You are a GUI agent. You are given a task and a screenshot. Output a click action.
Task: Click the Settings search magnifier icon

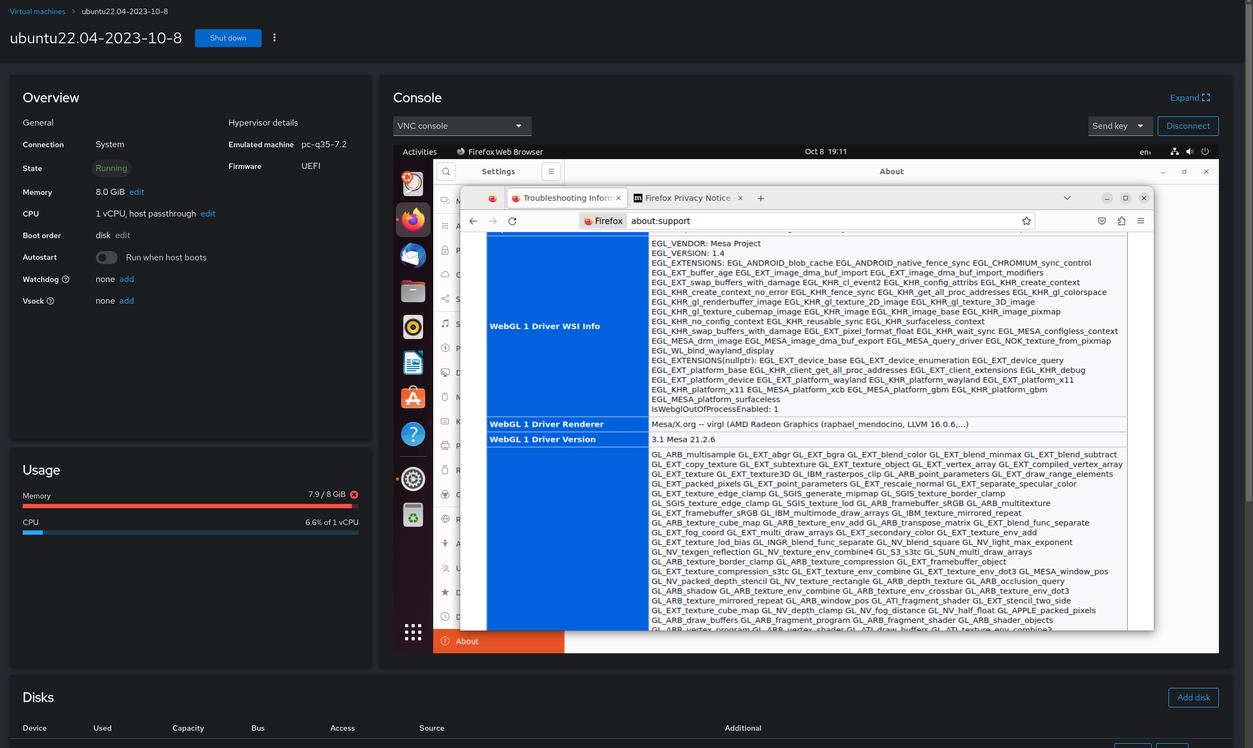coord(446,172)
